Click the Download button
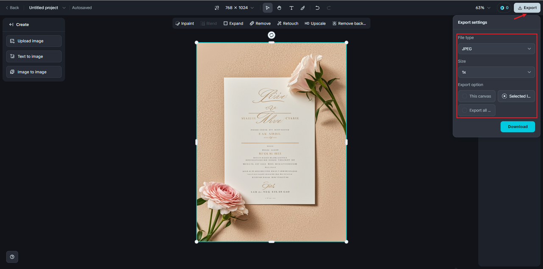This screenshot has width=543, height=269. (518, 126)
